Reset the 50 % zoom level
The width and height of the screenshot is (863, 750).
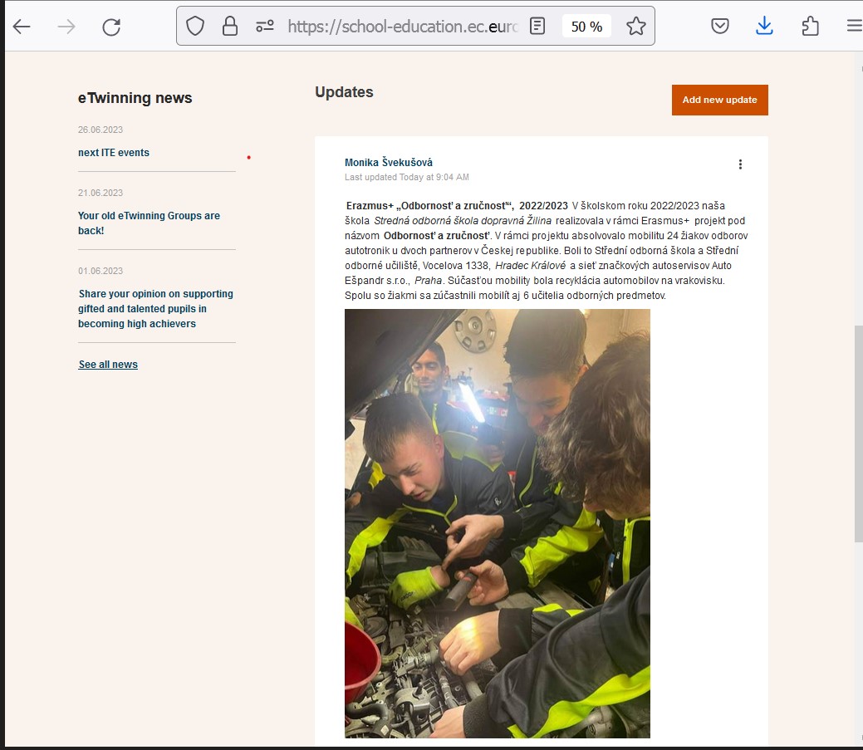tap(586, 27)
